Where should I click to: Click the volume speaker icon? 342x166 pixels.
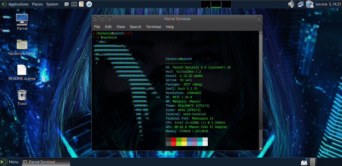pyautogui.click(x=291, y=4)
